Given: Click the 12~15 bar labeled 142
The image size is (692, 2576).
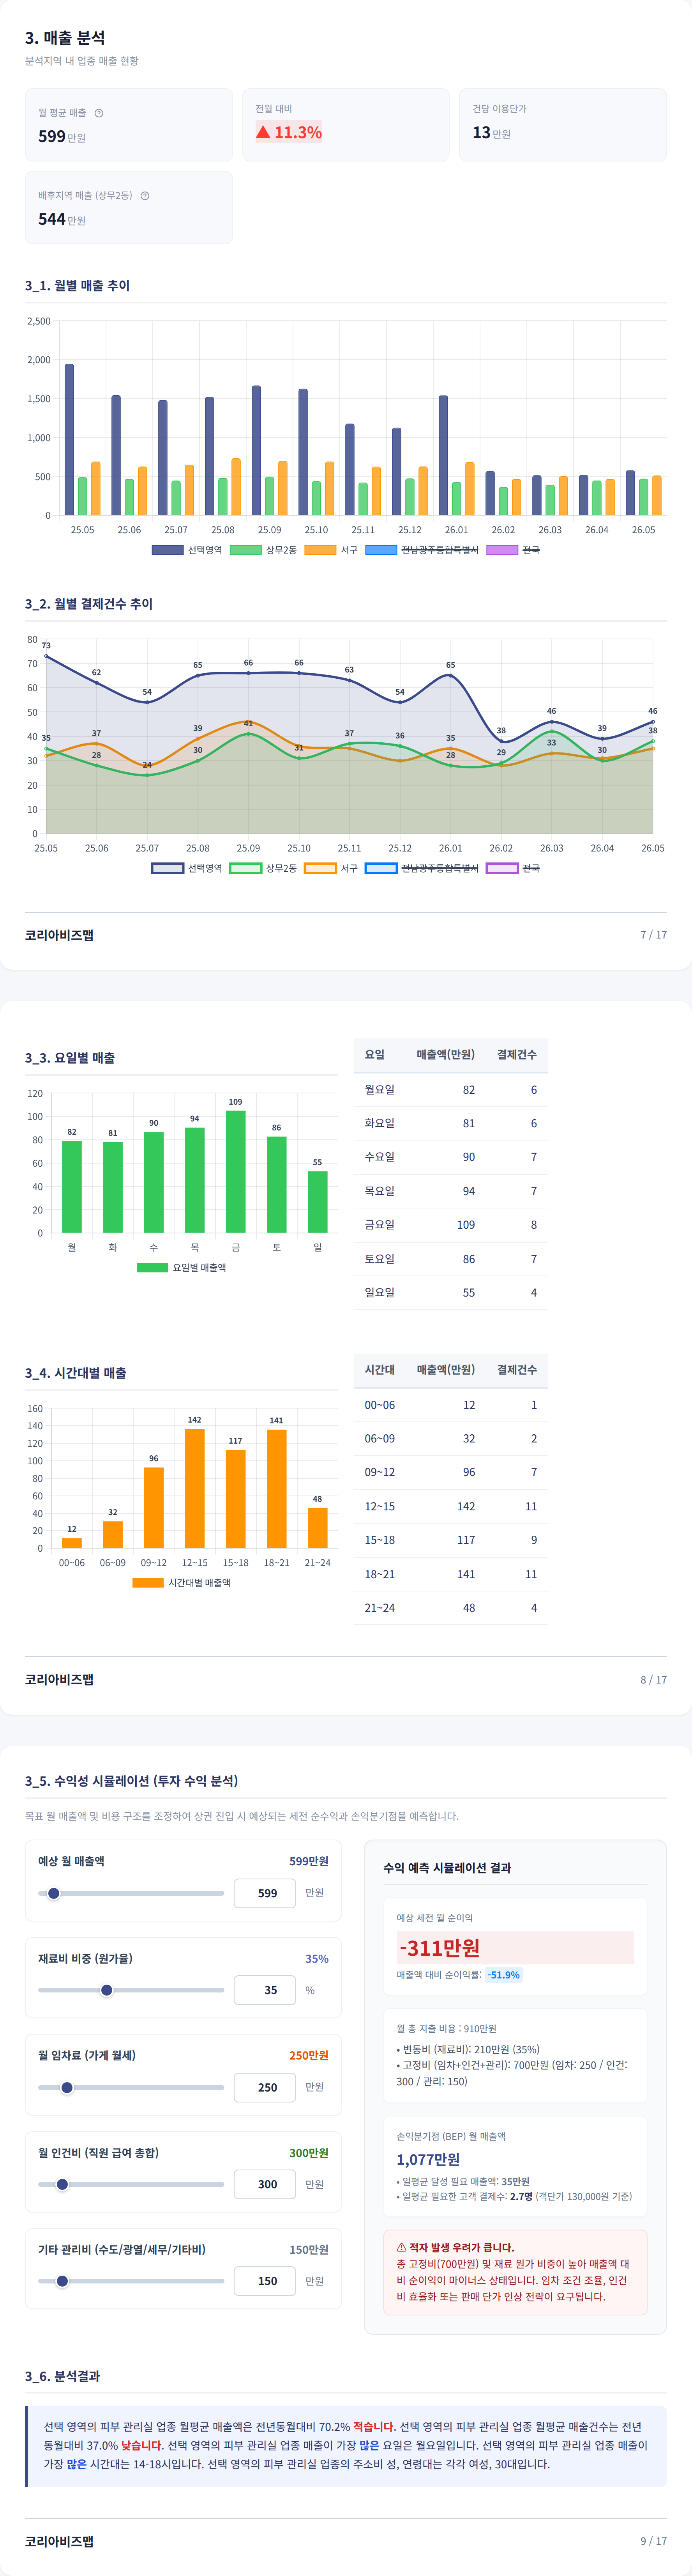Looking at the screenshot, I should click(195, 1488).
